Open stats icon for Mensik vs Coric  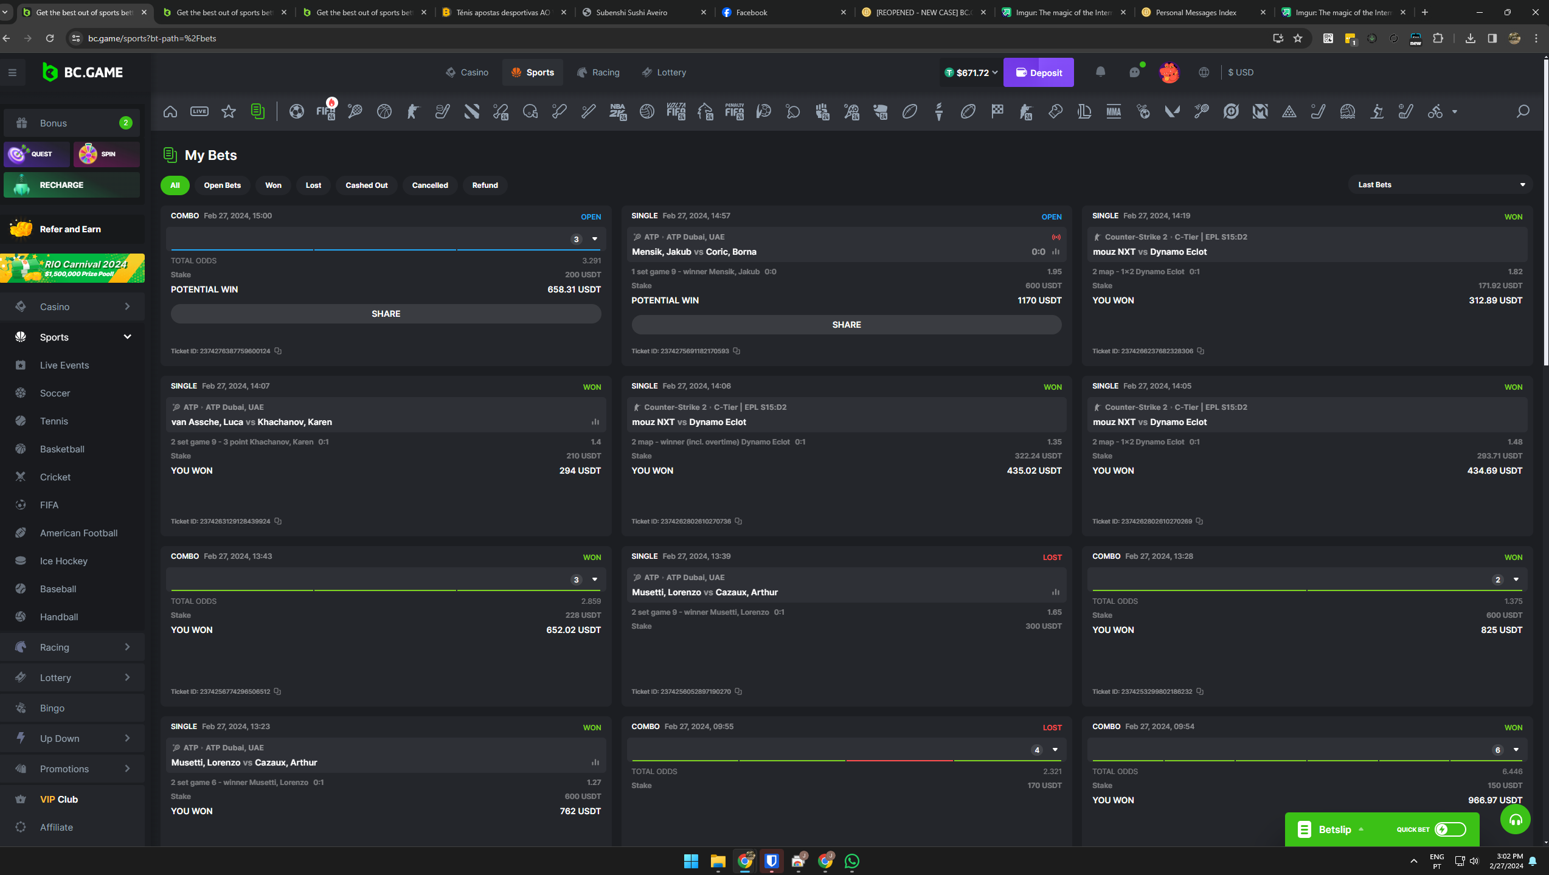pos(1056,252)
